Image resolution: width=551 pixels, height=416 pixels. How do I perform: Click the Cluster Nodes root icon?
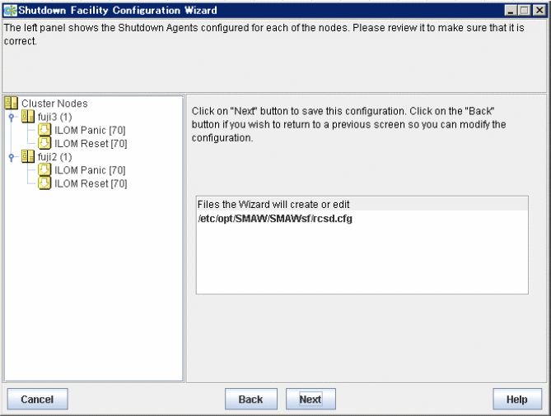pos(12,103)
